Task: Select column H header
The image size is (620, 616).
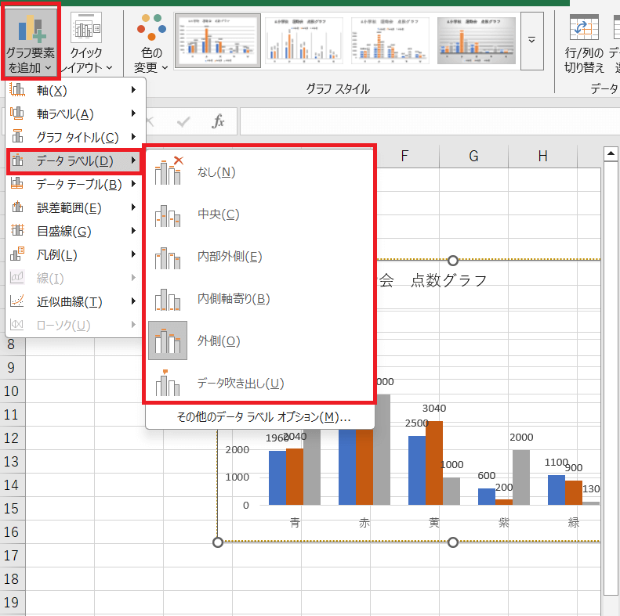Action: pyautogui.click(x=542, y=156)
